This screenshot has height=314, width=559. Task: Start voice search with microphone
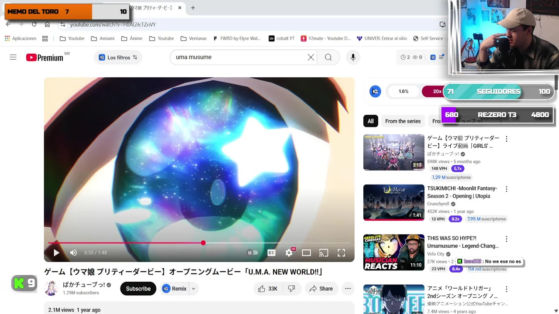(x=353, y=57)
